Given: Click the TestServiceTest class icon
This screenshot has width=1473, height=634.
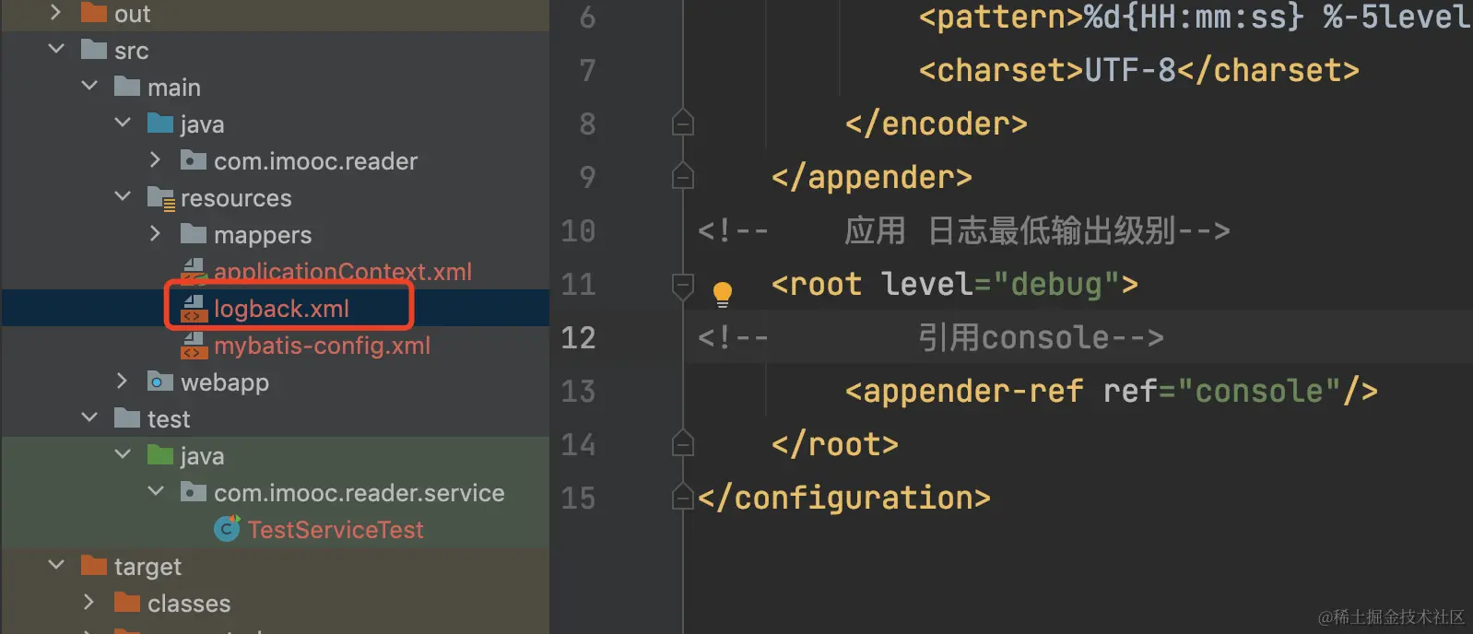Looking at the screenshot, I should click(227, 528).
